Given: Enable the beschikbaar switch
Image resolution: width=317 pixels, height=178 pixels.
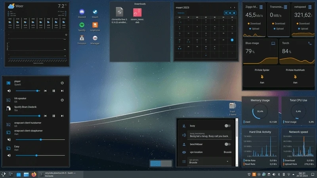Looking at the screenshot, I should click(227, 144).
